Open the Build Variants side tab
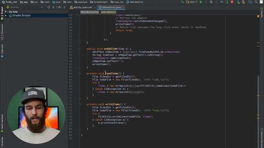This screenshot has width=264, height=148. coord(2,123)
